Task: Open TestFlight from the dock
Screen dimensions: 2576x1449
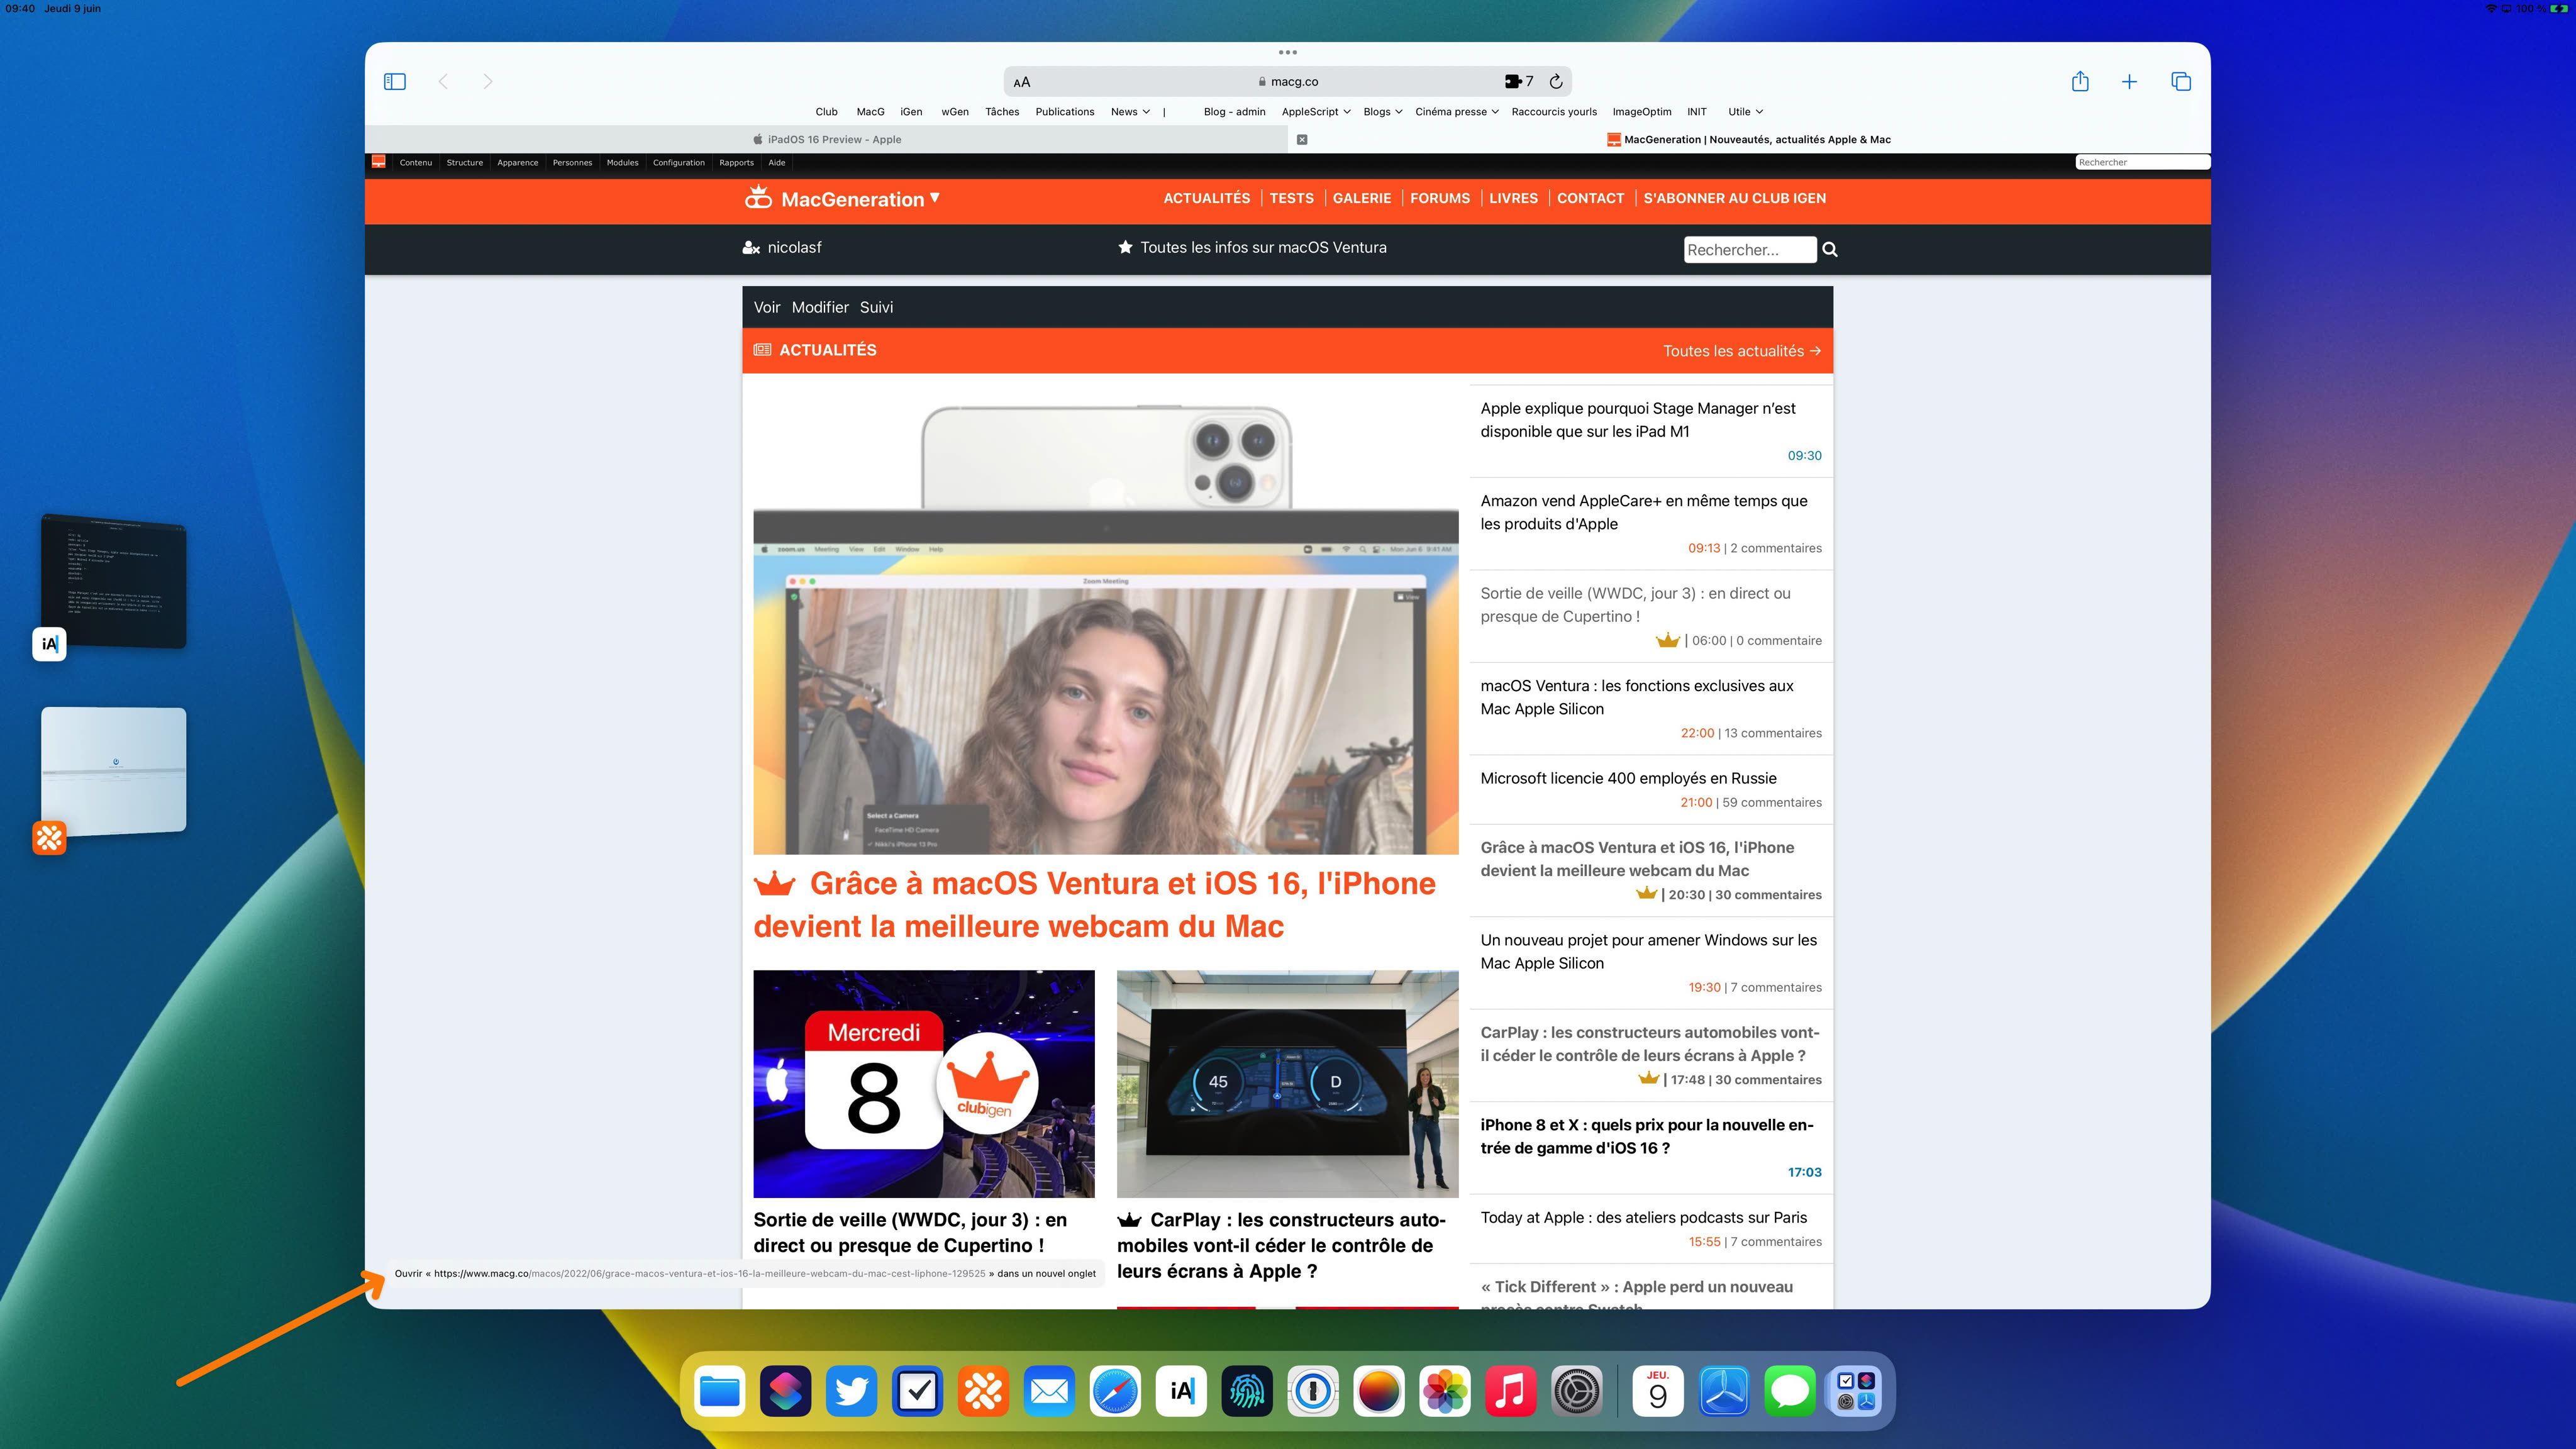Action: pyautogui.click(x=1724, y=1391)
